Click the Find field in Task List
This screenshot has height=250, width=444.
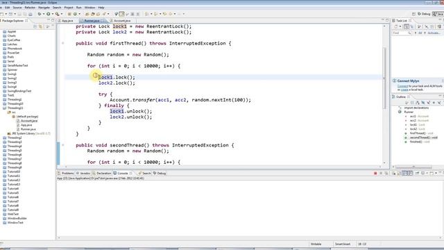click(402, 33)
